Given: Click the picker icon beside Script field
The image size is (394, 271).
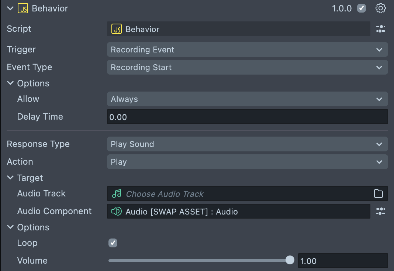Looking at the screenshot, I should [x=380, y=29].
